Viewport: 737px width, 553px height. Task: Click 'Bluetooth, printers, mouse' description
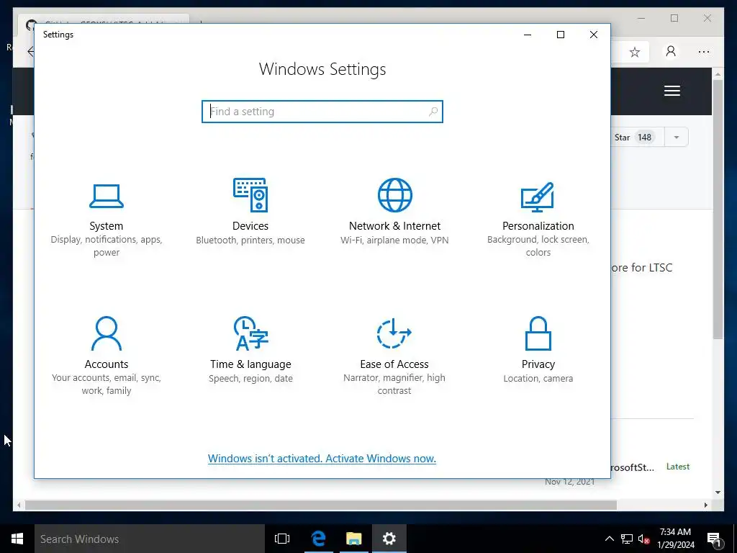(250, 240)
